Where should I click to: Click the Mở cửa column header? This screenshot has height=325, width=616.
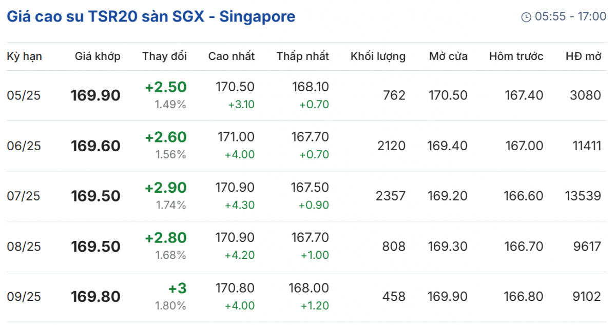tap(448, 56)
